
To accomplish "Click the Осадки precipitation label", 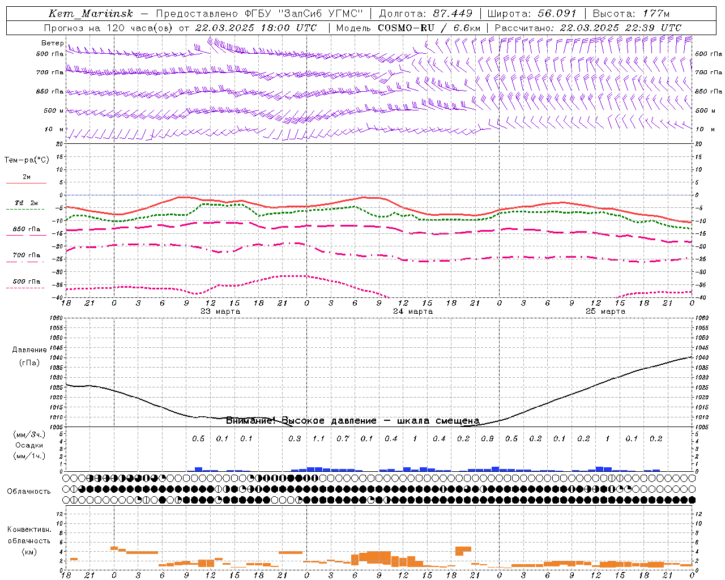I will pyautogui.click(x=29, y=446).
